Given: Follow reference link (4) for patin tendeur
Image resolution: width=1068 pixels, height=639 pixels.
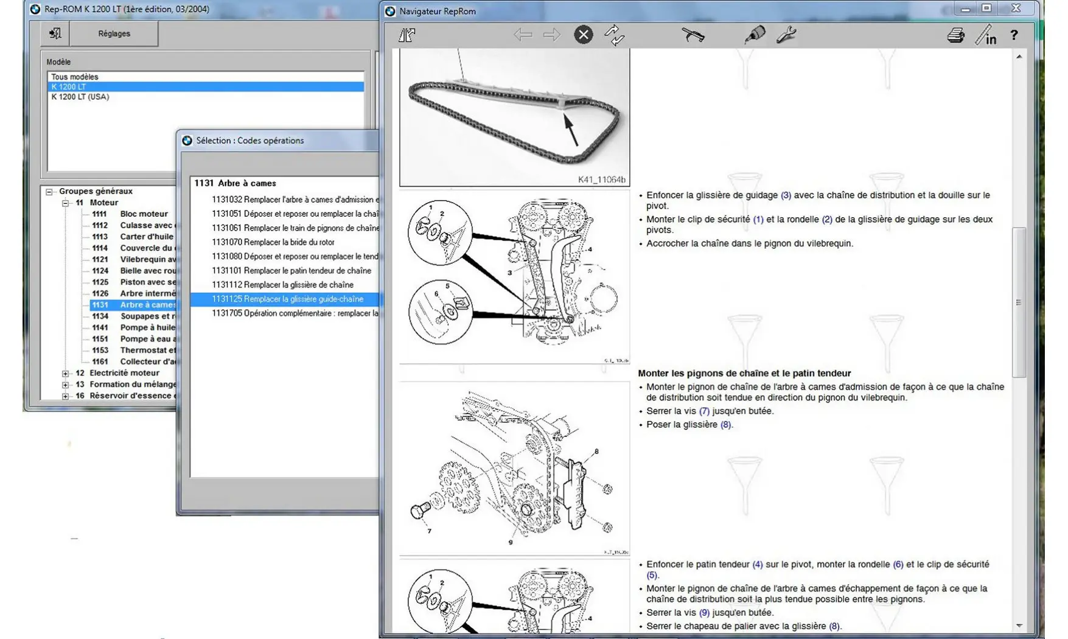Looking at the screenshot, I should click(757, 565).
